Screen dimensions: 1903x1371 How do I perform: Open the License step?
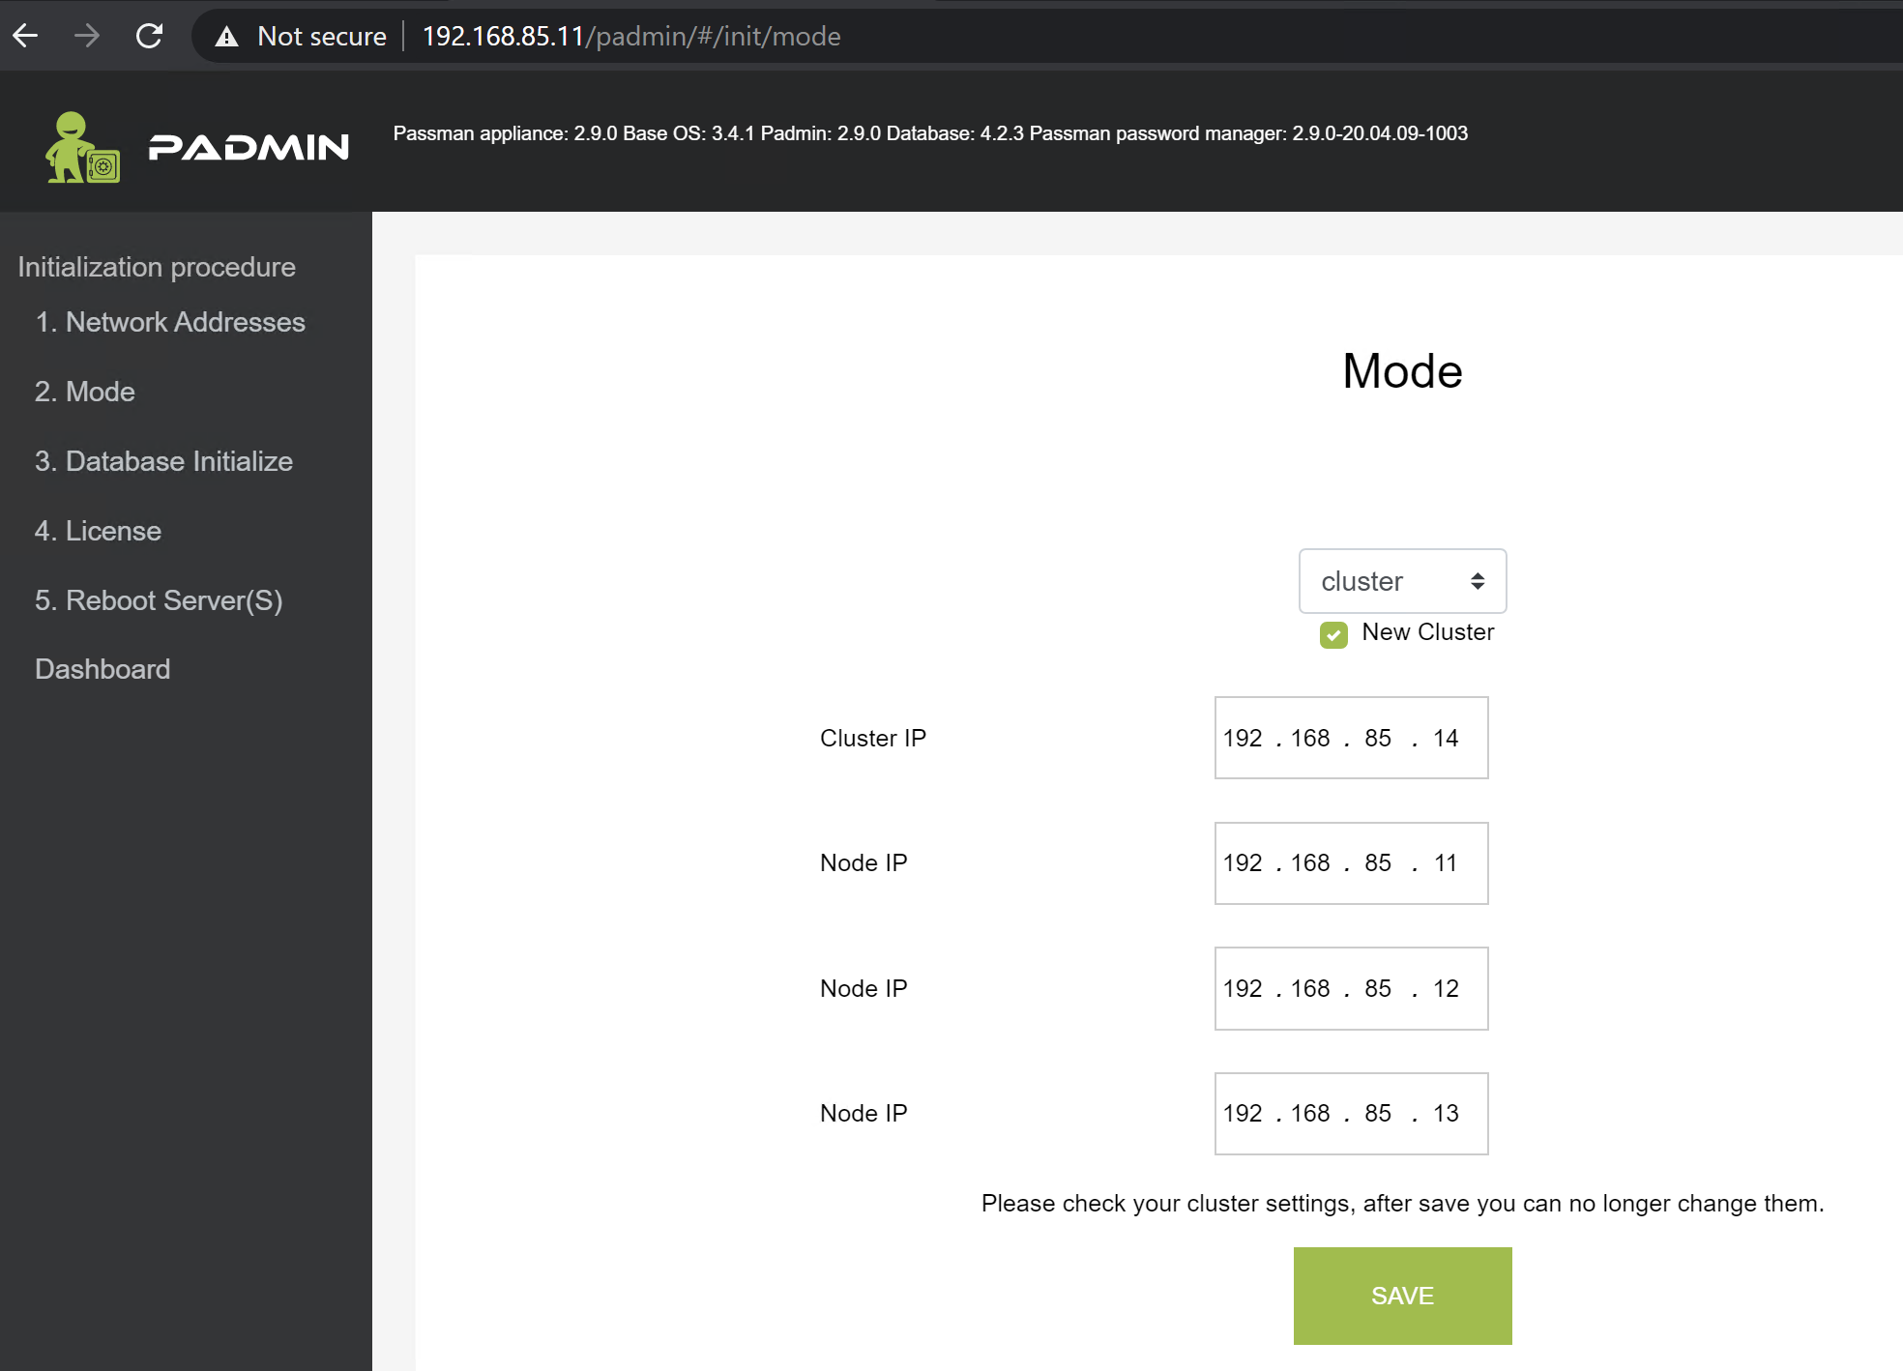(x=98, y=531)
